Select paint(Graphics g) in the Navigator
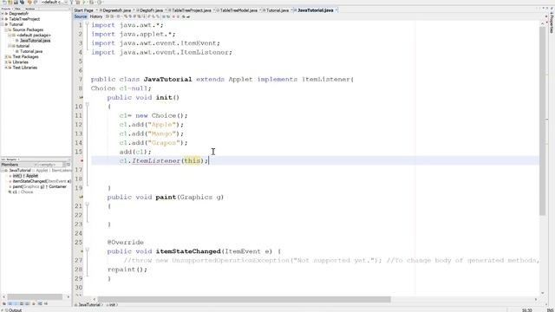555x312 pixels. (x=39, y=186)
